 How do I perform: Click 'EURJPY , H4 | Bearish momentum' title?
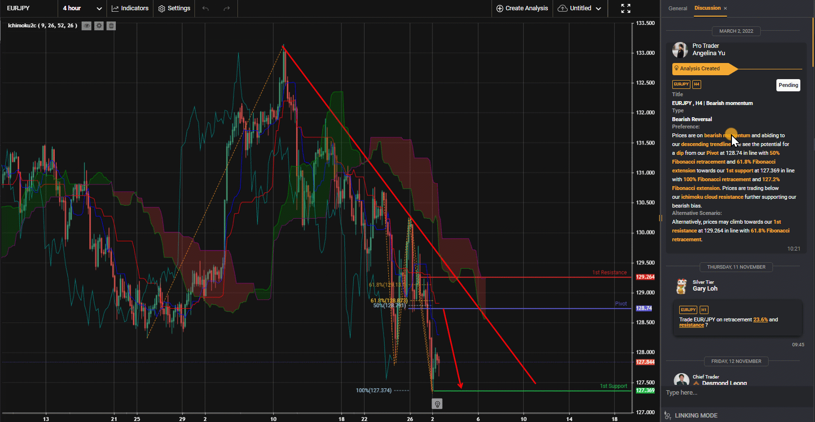pyautogui.click(x=712, y=103)
